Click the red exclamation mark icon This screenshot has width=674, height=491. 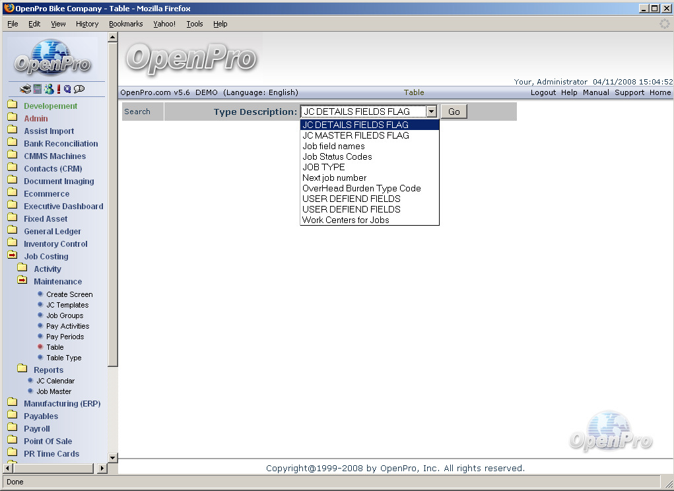(58, 89)
